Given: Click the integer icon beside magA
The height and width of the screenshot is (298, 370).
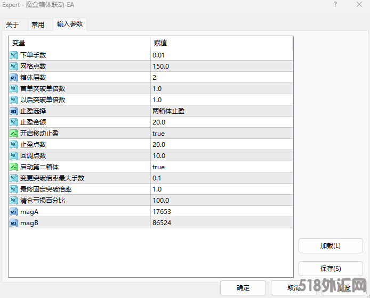Looking at the screenshot, I should pyautogui.click(x=14, y=212).
